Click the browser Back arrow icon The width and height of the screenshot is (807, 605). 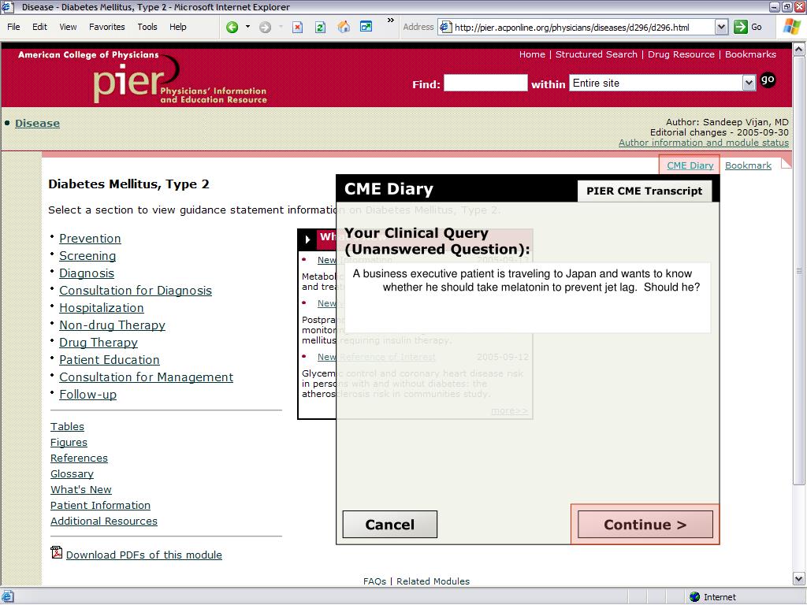[x=232, y=28]
